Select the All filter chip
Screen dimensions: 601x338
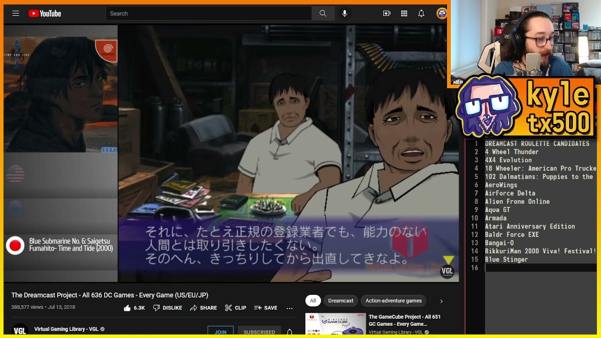(x=313, y=300)
